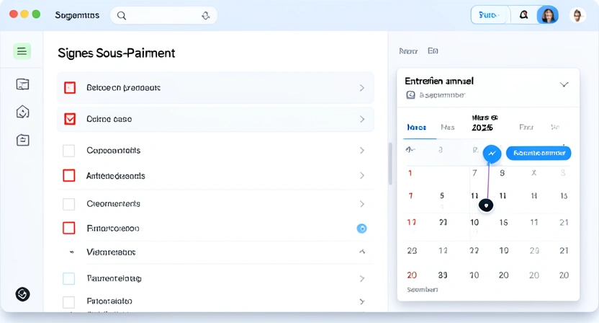Click the microphone icon in search bar
This screenshot has height=323, width=599.
point(206,15)
